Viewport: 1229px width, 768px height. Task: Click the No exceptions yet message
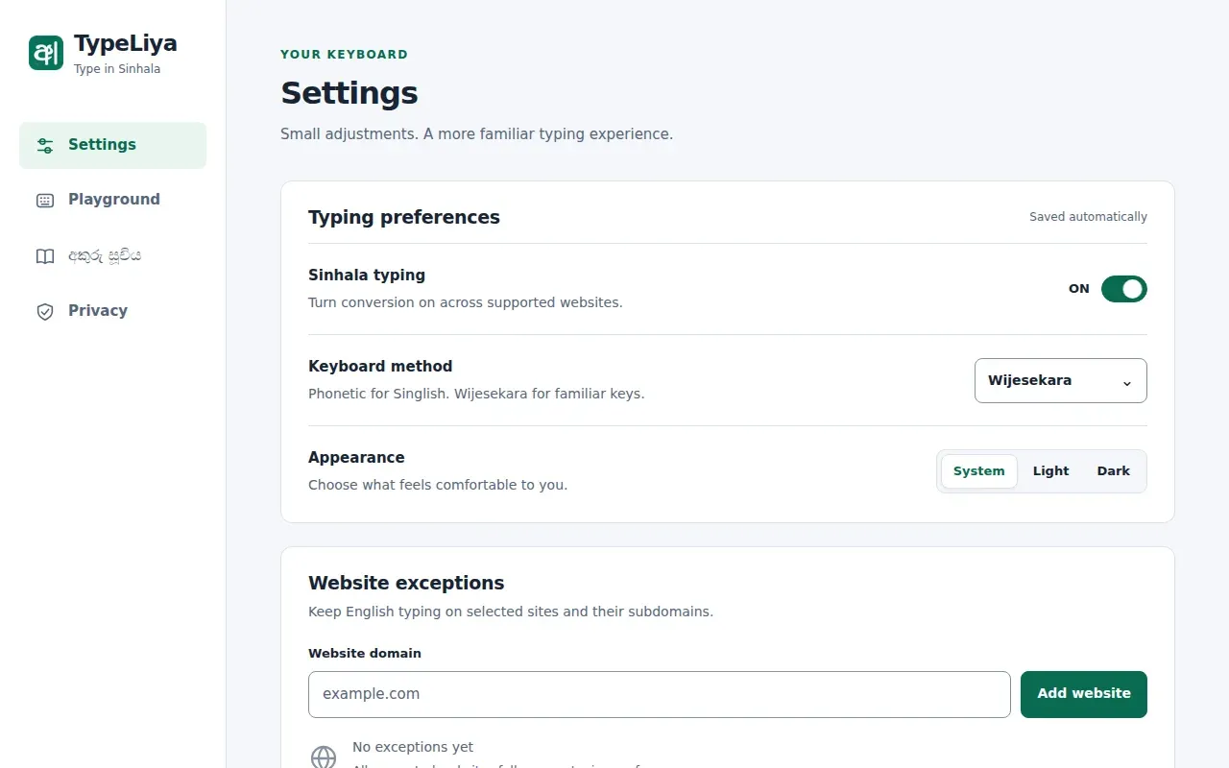(x=413, y=747)
